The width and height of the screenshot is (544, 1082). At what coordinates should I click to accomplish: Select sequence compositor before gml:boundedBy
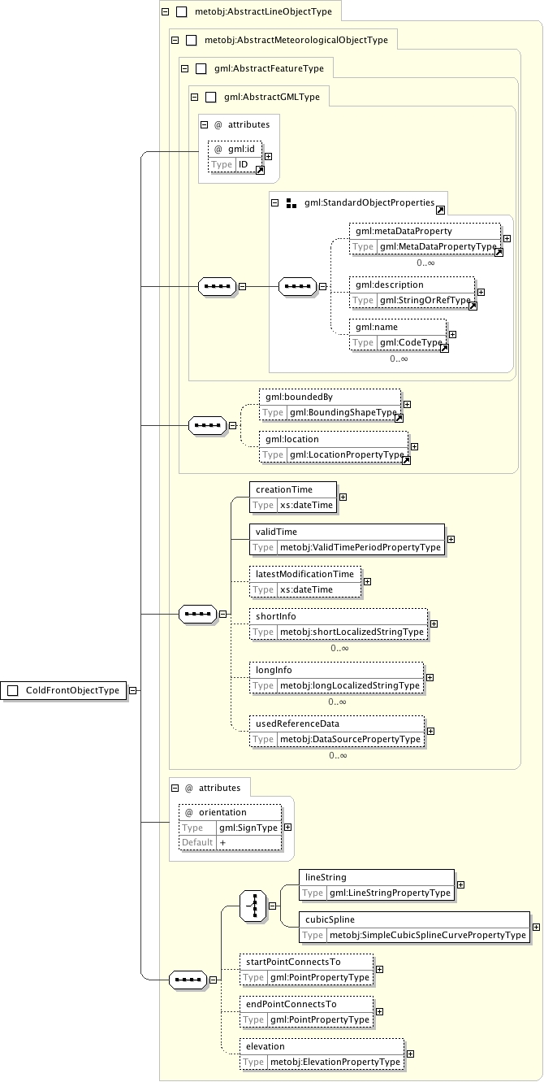(x=208, y=424)
